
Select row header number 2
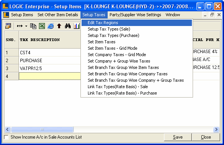12,61
